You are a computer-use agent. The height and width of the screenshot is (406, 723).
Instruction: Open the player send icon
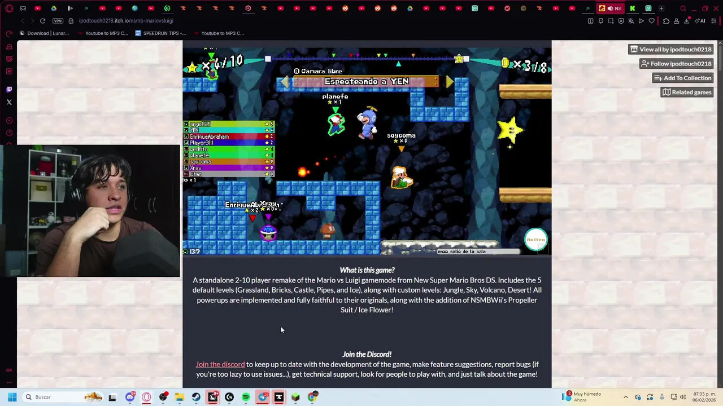641,21
